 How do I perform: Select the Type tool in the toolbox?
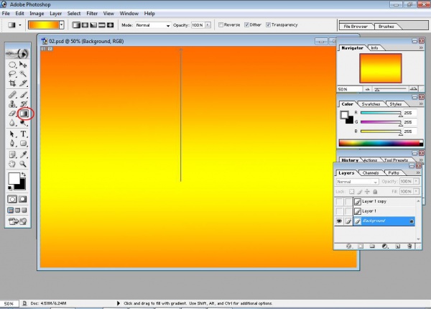click(24, 134)
